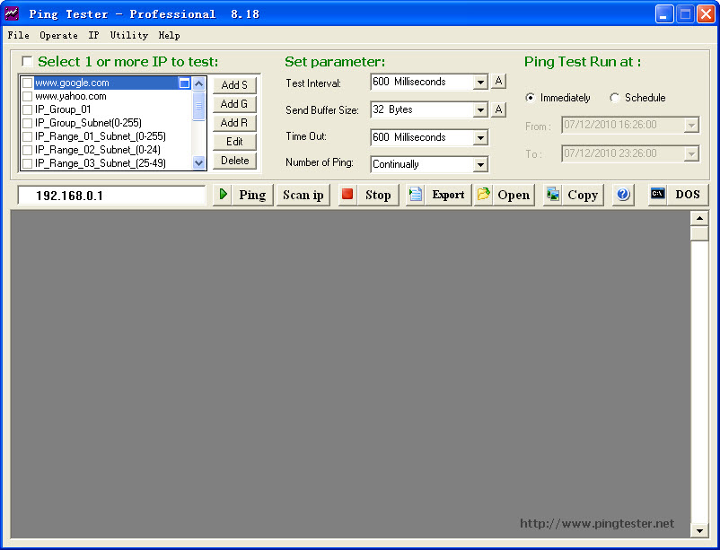This screenshot has width=720, height=550.
Task: Click the Open folder icon
Action: [484, 195]
